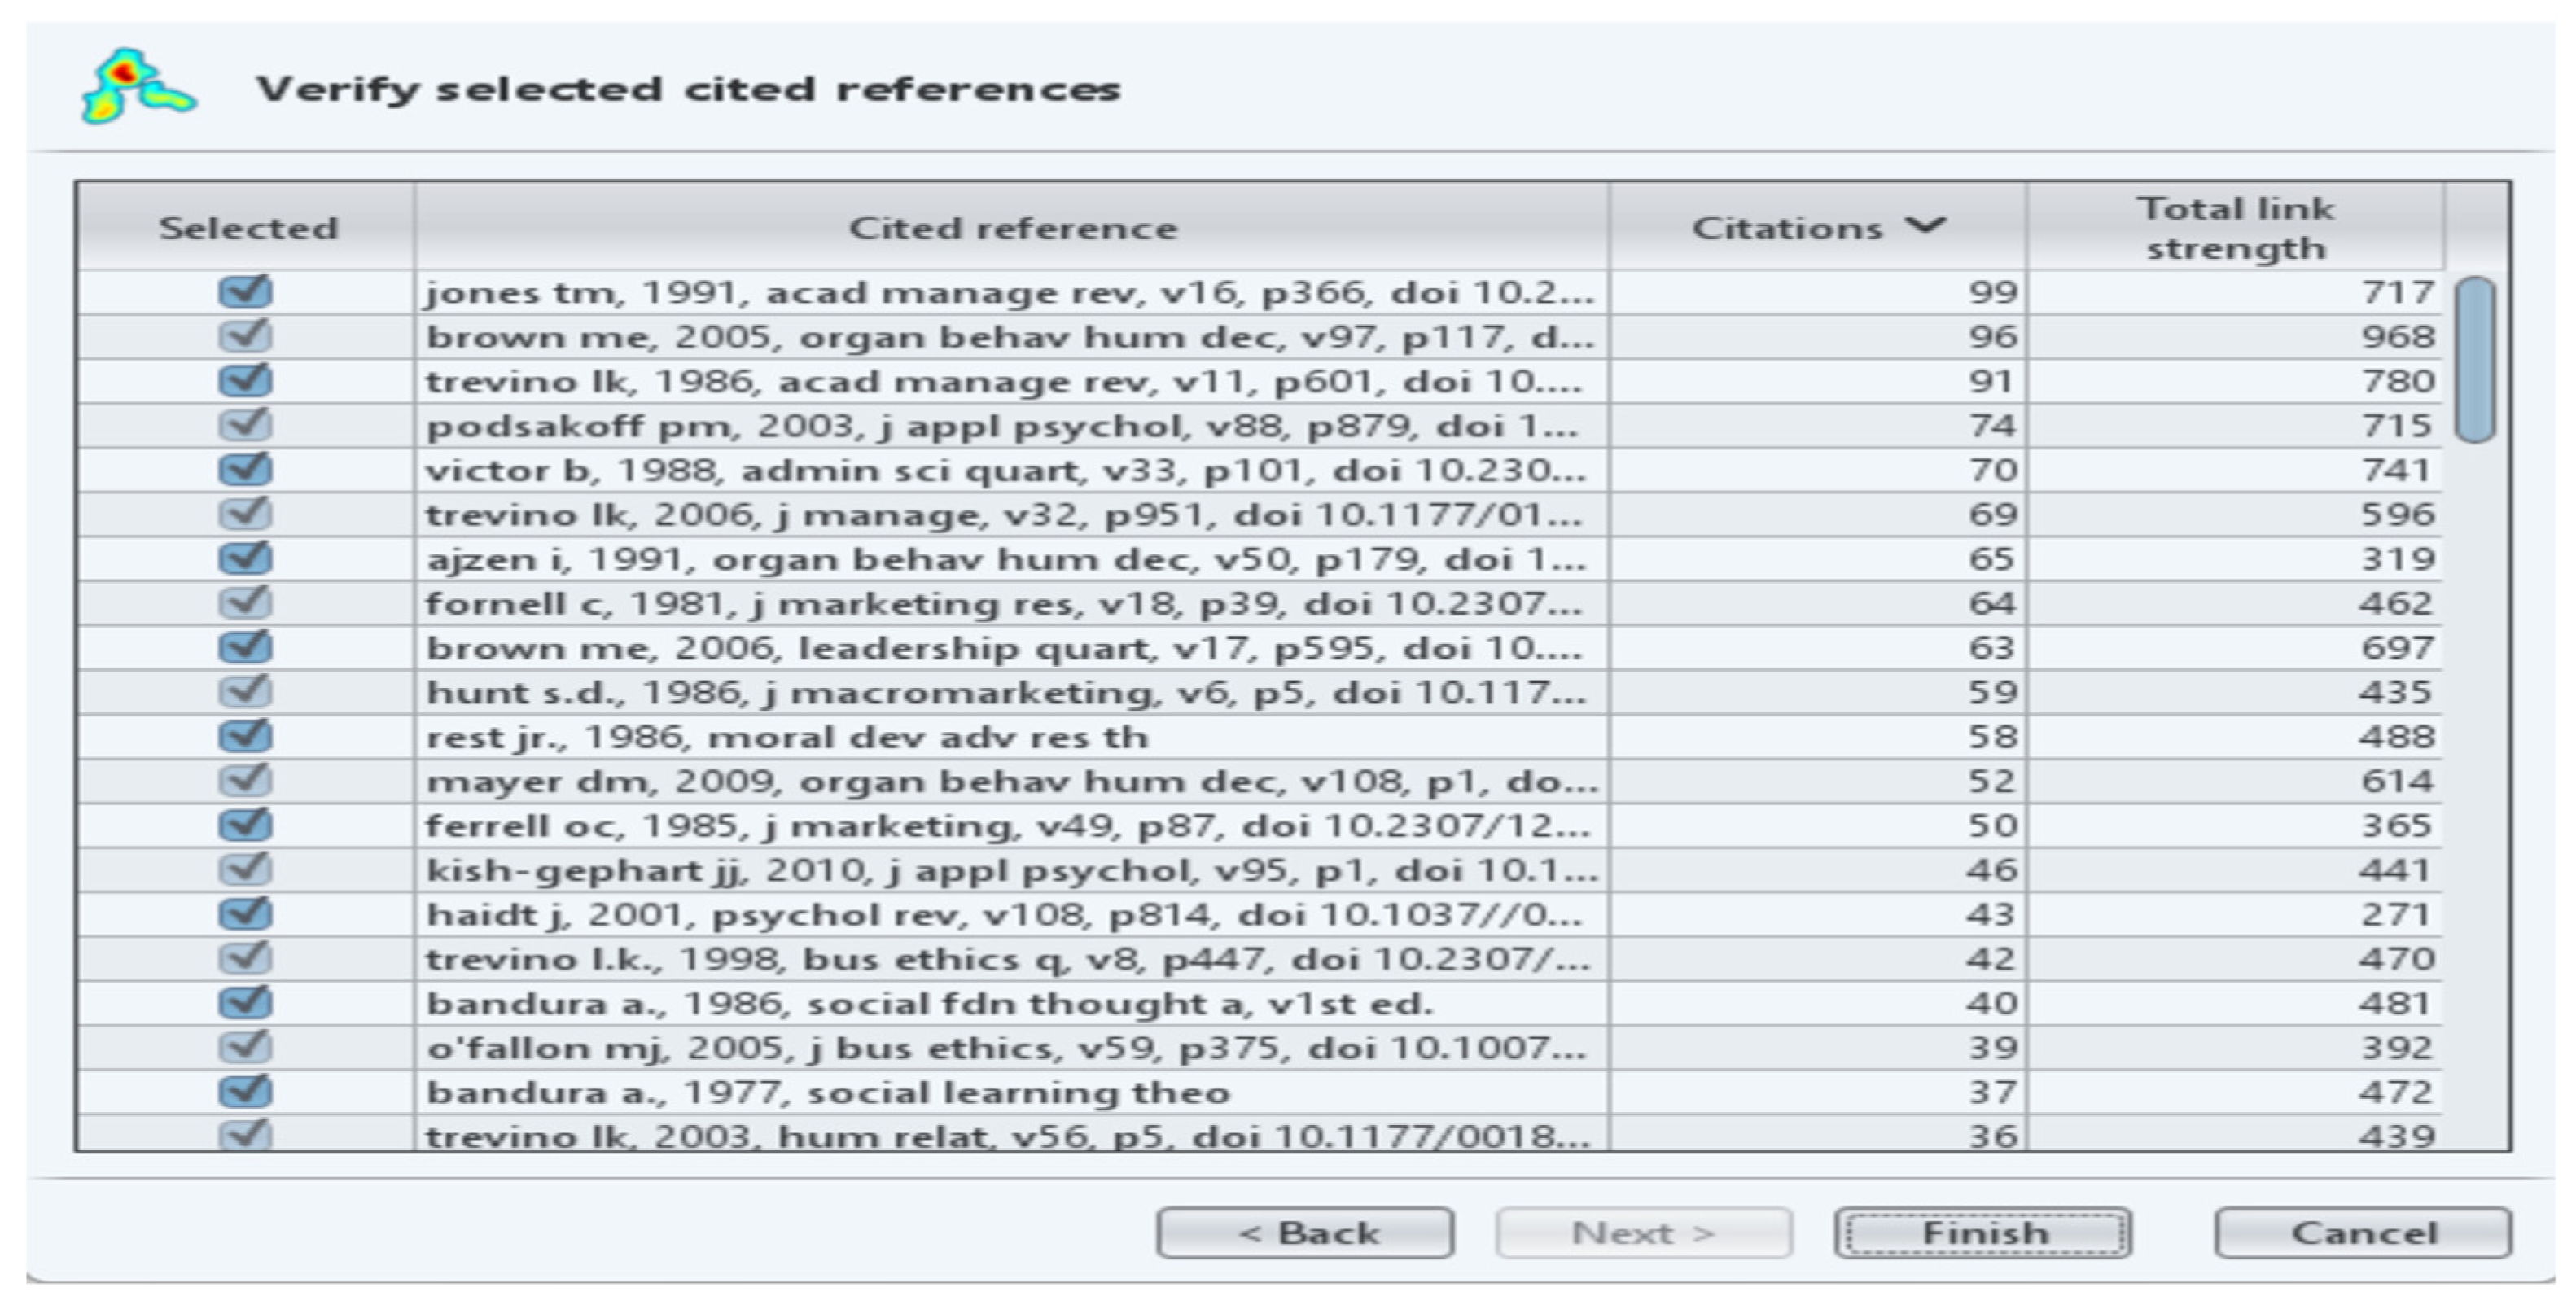Screen dimensions: 2576x1305
Task: Toggle podsakoff pm 2003 checkbox
Action: [245, 425]
